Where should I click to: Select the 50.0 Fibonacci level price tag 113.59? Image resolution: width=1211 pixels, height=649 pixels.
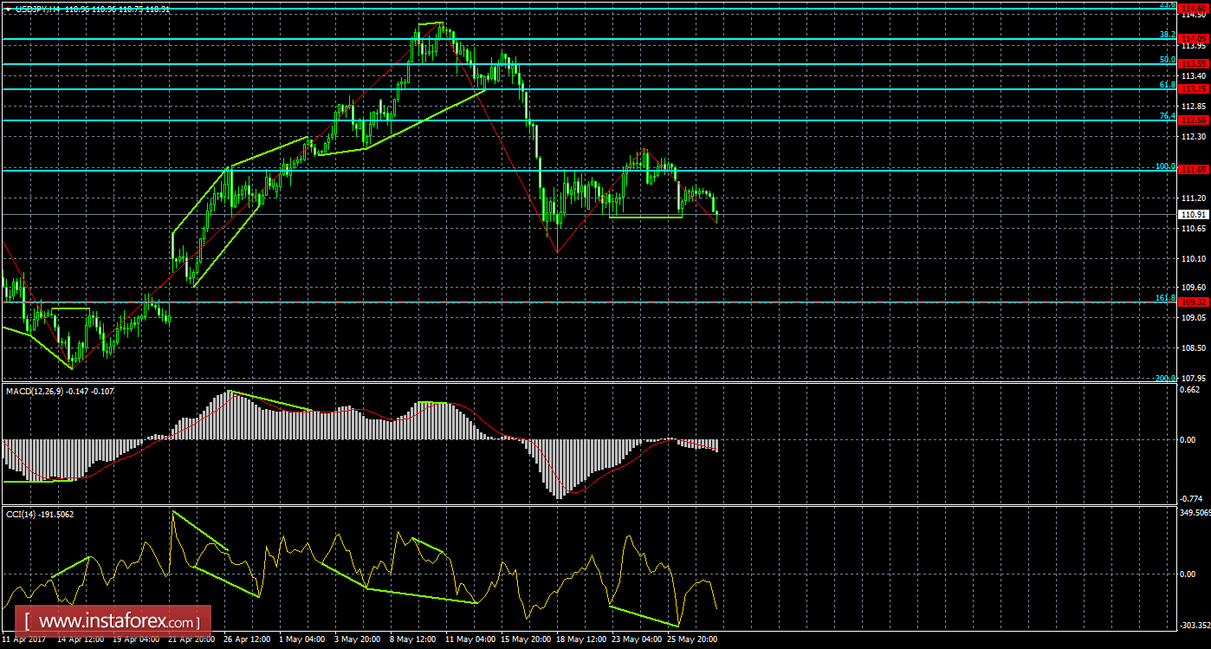pos(1194,64)
